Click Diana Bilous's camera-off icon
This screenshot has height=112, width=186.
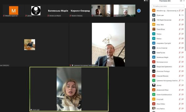(183, 29)
